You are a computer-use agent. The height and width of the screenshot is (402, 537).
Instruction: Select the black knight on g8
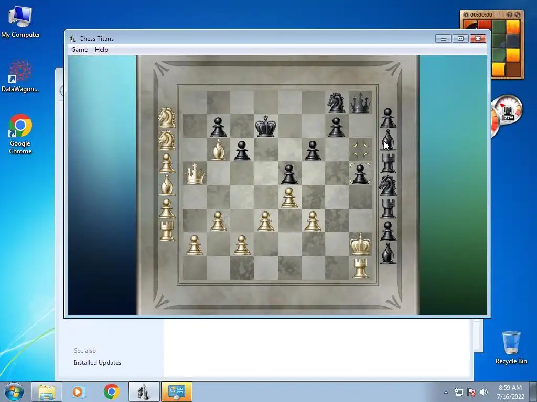pyautogui.click(x=336, y=102)
